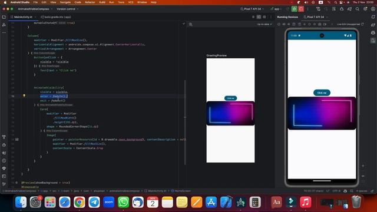Screen dimensions: 377x212
Task: Click the zoom-in plus in the emulator panel
Action: pyautogui.click(x=363, y=166)
